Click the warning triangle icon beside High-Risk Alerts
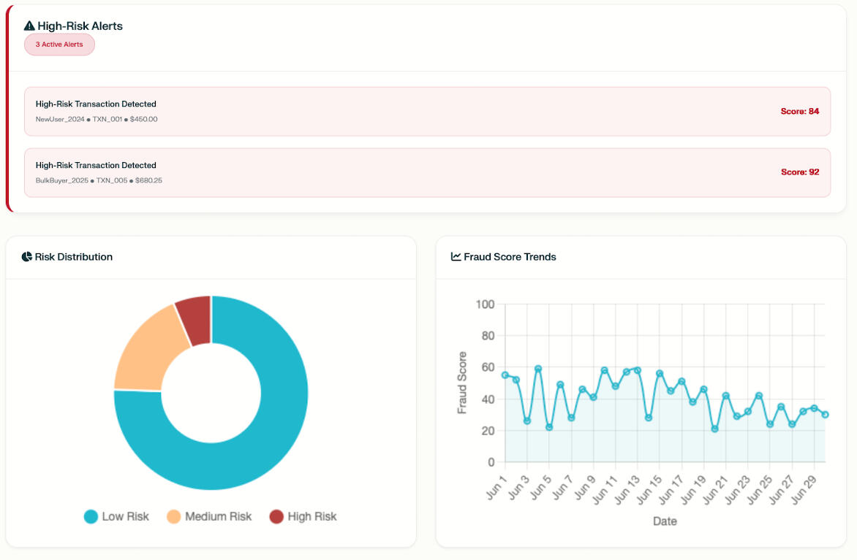Image resolution: width=857 pixels, height=560 pixels. tap(29, 26)
